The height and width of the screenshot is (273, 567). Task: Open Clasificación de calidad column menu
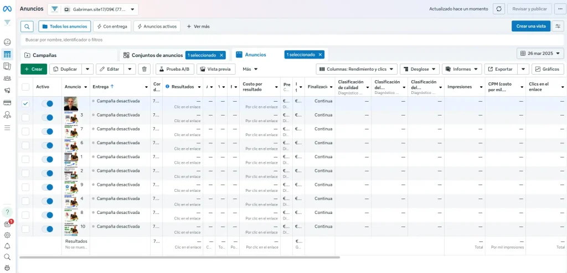pos(368,87)
